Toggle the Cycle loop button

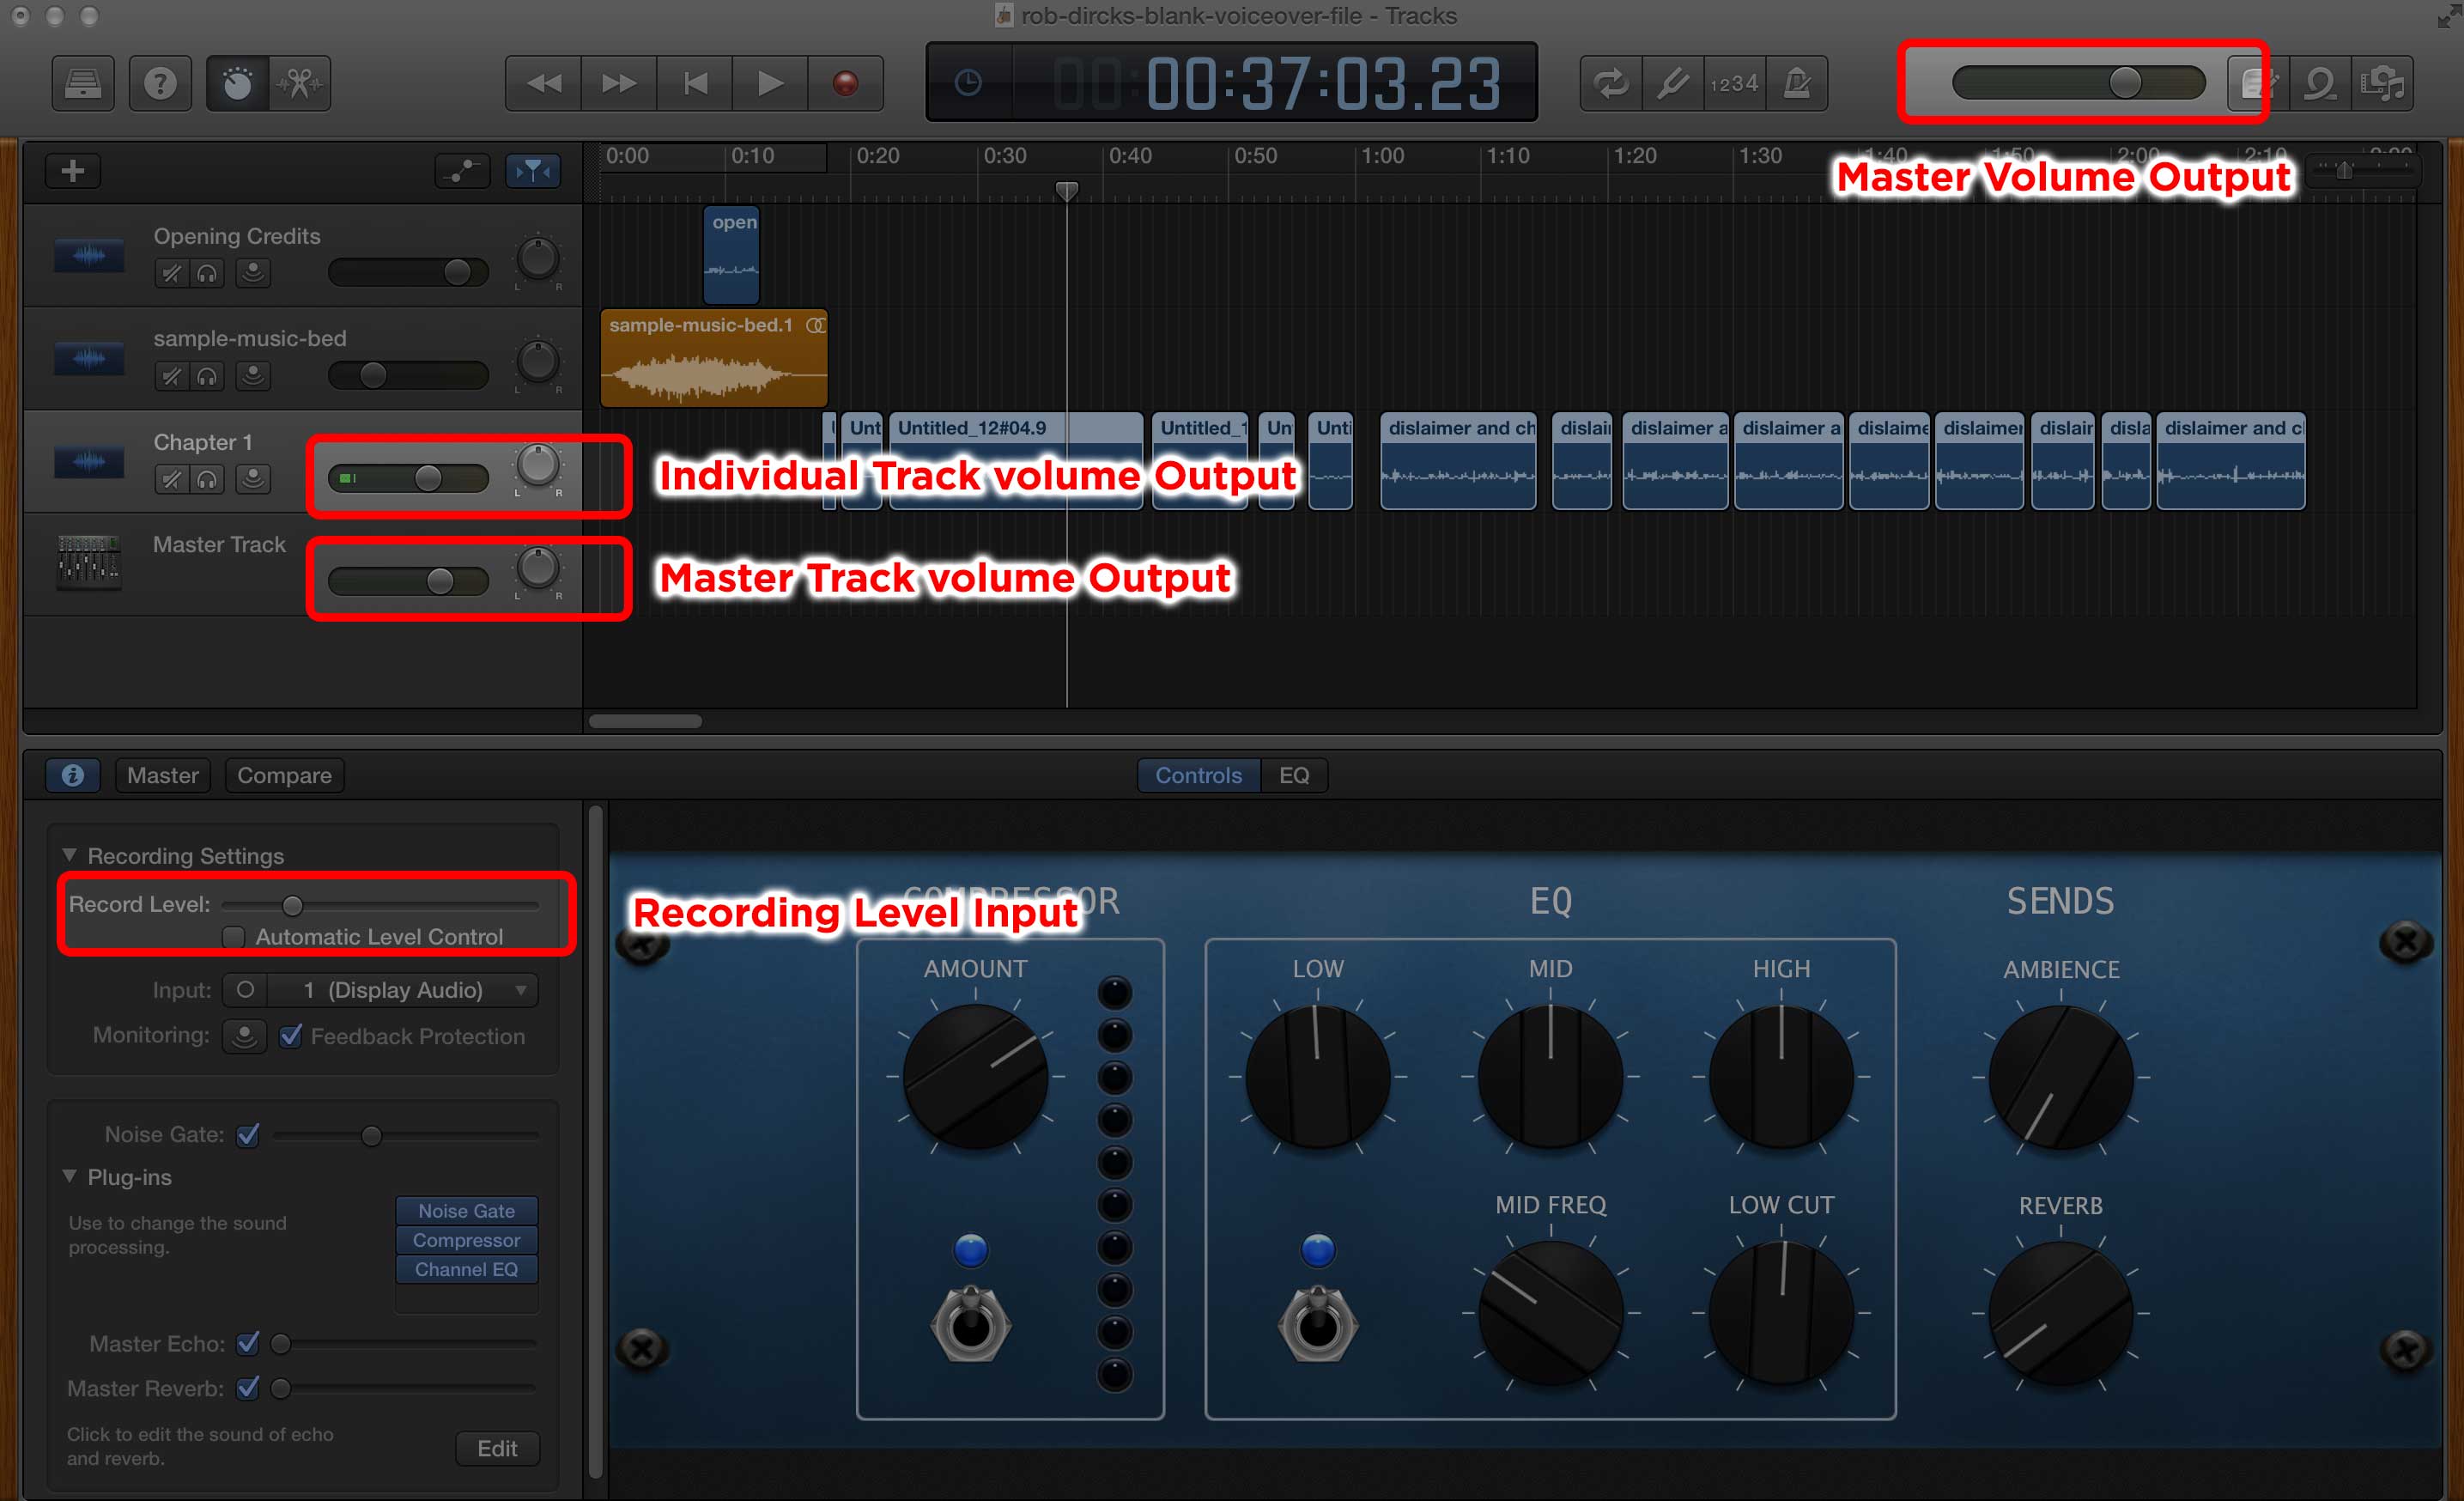pyautogui.click(x=1610, y=84)
